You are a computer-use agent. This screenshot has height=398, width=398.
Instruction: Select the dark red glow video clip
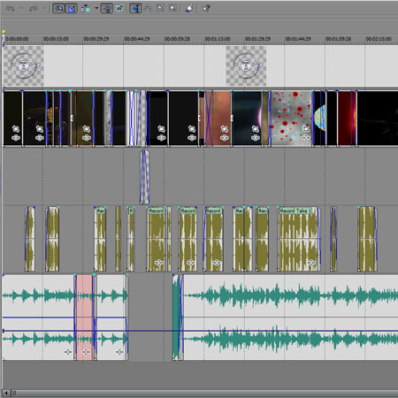pyautogui.click(x=347, y=119)
